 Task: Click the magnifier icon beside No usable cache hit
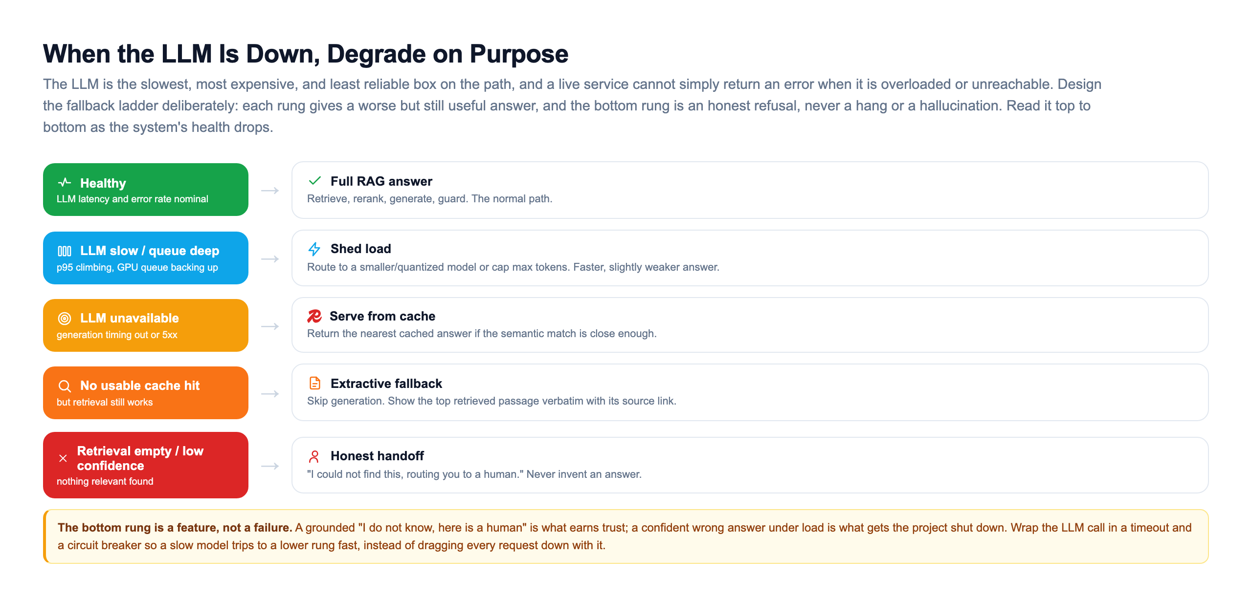(65, 386)
